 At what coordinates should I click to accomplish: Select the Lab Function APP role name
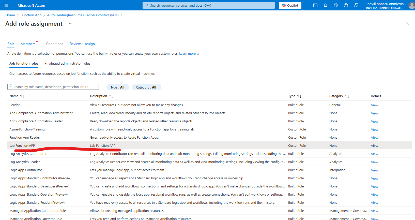22,145
